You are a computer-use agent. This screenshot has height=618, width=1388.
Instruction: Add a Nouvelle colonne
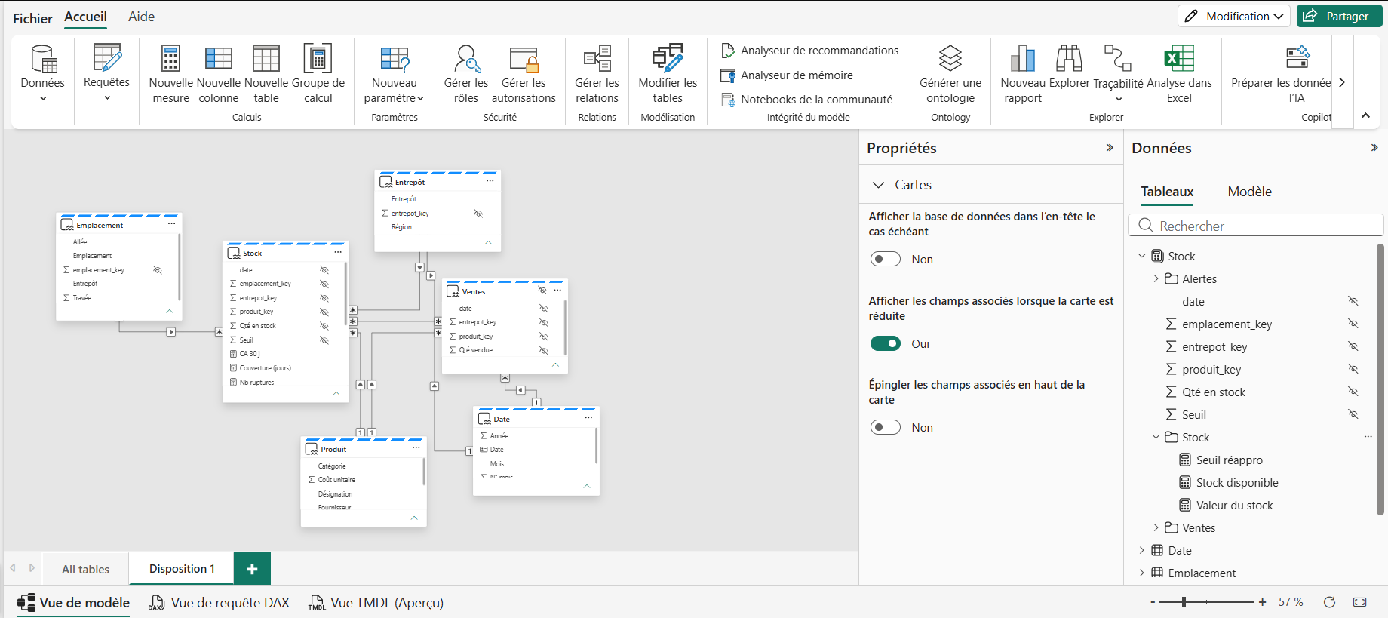219,74
